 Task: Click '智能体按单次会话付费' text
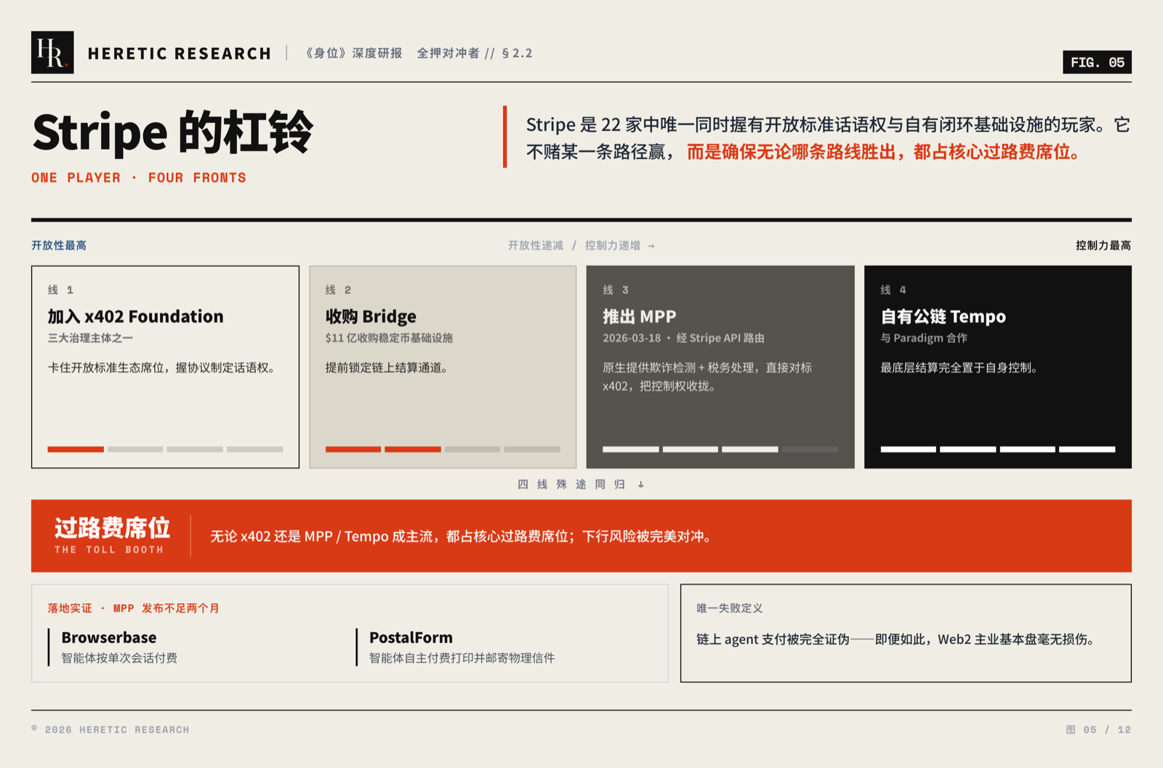pyautogui.click(x=119, y=658)
